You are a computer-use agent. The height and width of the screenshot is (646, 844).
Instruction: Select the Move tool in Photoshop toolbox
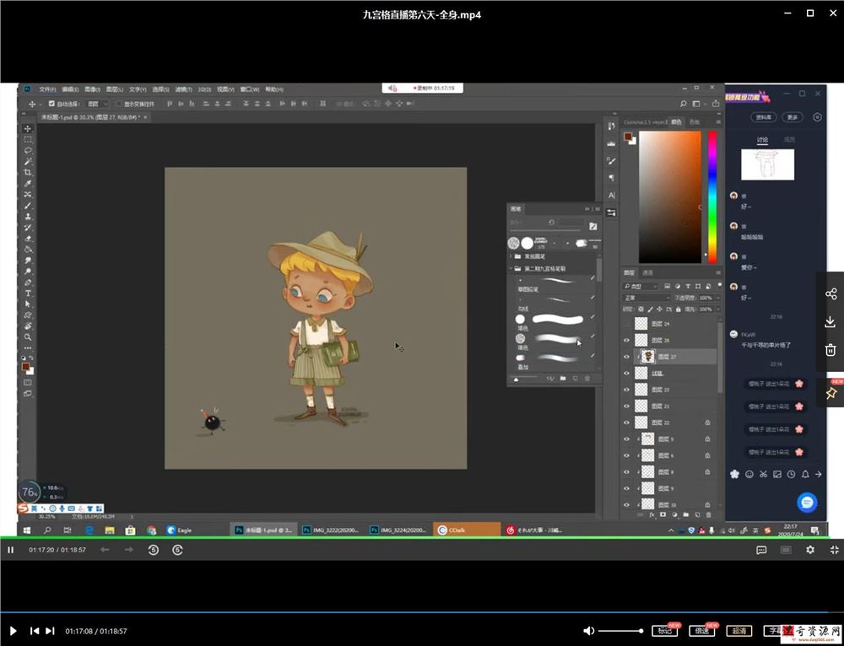[x=28, y=129]
